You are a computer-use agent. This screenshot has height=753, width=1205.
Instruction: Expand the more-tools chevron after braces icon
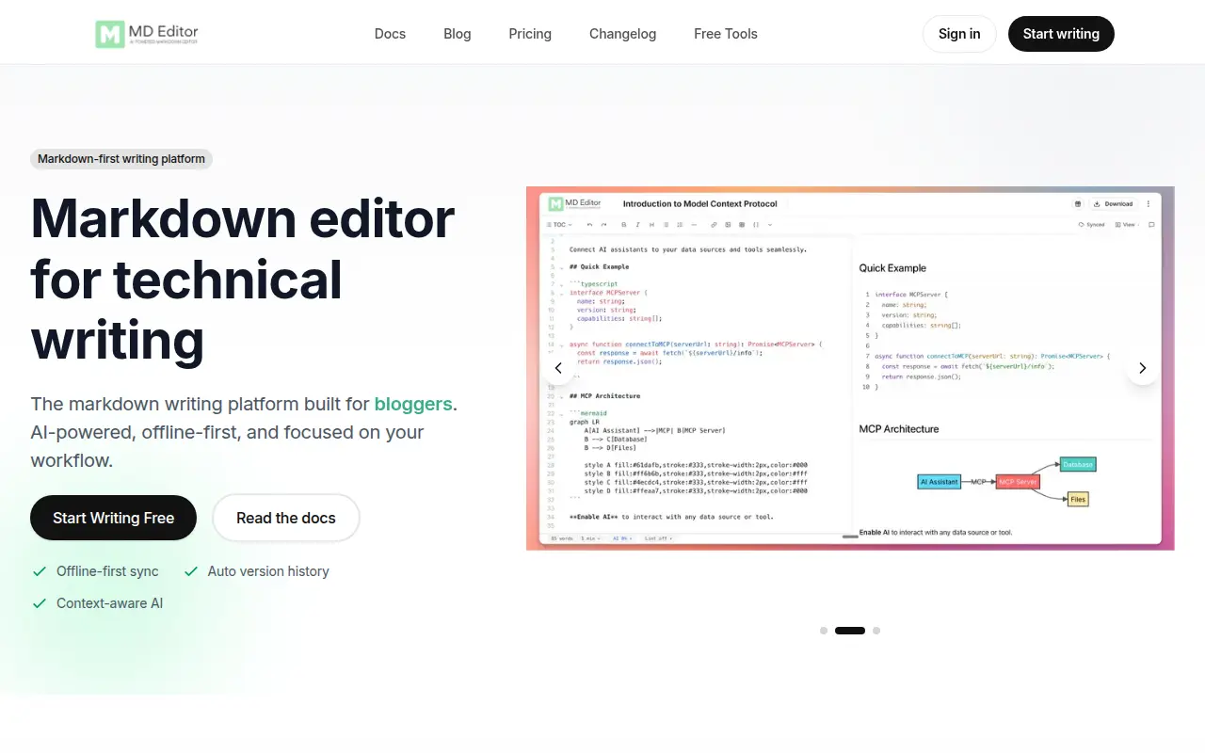(x=770, y=225)
